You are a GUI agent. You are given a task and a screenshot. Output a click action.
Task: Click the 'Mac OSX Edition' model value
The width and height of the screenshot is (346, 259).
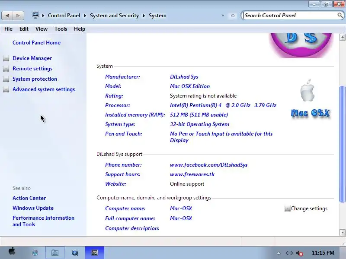point(190,86)
